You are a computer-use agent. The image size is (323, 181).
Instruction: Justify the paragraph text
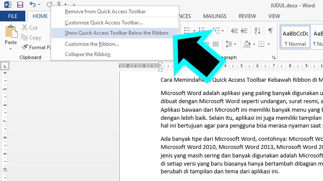click(216, 44)
